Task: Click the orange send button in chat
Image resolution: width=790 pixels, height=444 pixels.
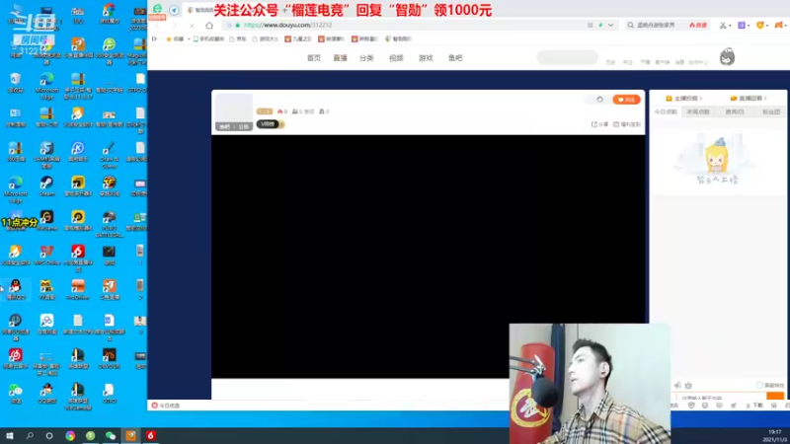Action: coord(775,397)
